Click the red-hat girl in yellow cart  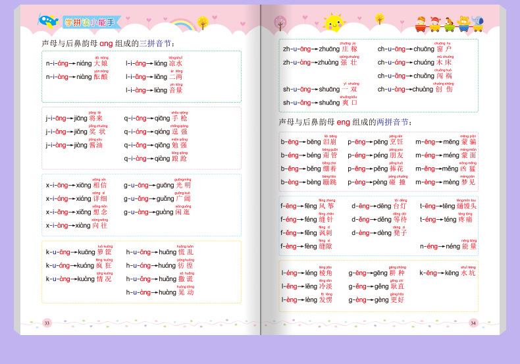point(435,24)
